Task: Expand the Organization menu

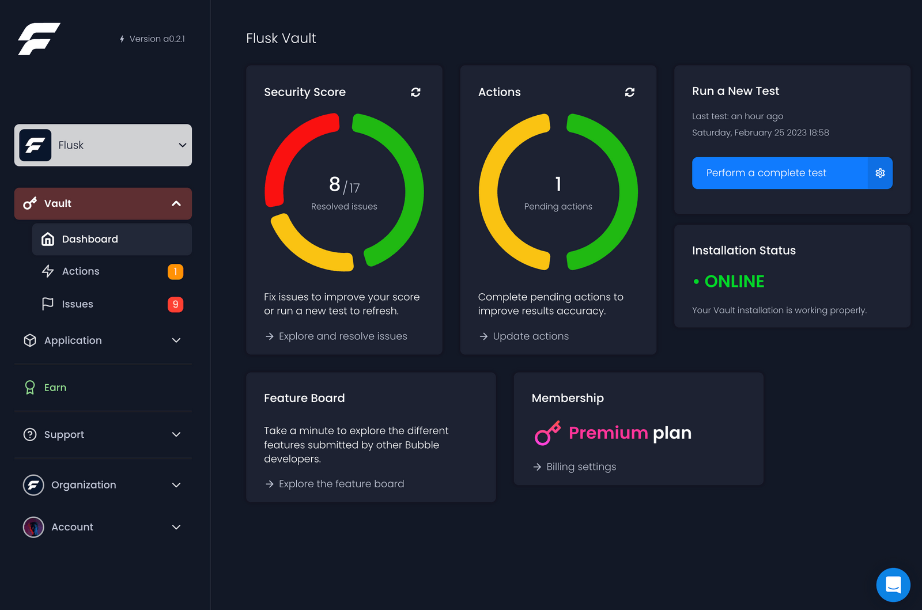Action: 176,485
